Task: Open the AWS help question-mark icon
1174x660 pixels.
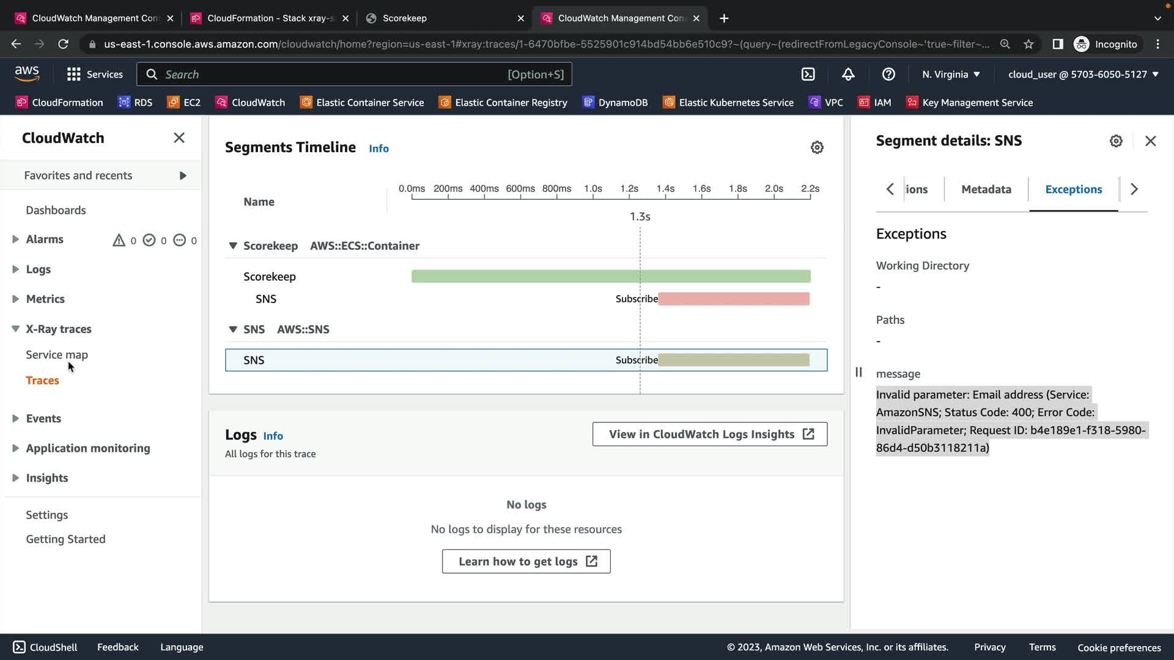Action: tap(888, 74)
